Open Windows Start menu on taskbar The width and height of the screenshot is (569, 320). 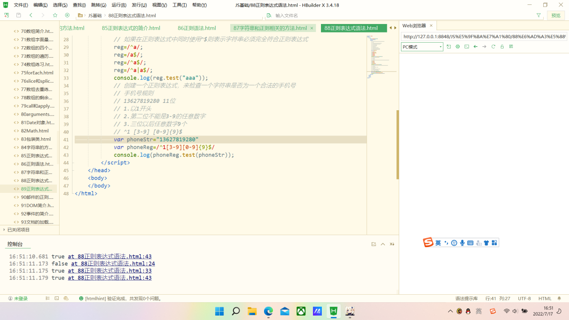(x=220, y=311)
